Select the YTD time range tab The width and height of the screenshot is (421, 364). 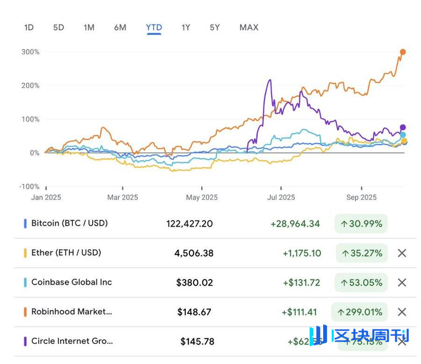coord(154,28)
